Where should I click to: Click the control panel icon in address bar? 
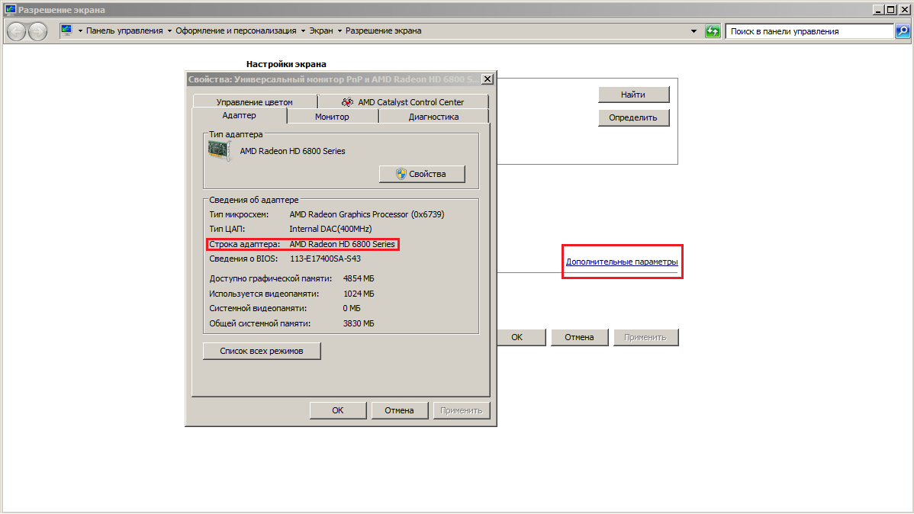coord(66,31)
